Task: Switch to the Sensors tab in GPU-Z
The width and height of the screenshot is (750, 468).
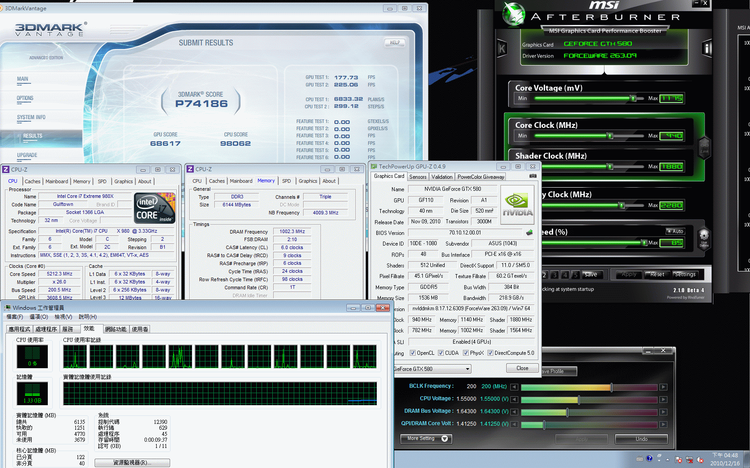Action: pyautogui.click(x=418, y=177)
